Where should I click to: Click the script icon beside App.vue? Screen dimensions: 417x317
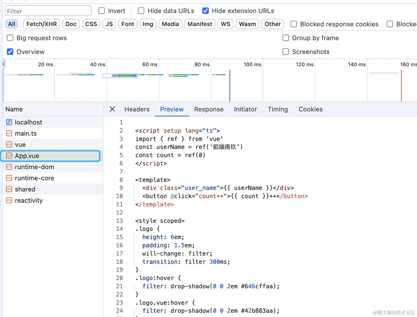pos(9,156)
